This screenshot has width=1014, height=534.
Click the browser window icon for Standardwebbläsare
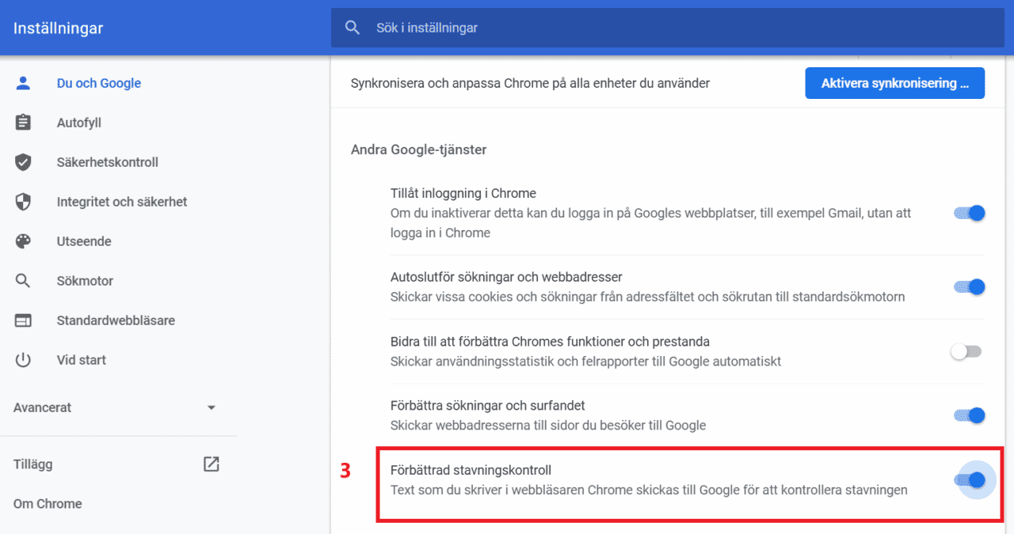click(x=23, y=320)
